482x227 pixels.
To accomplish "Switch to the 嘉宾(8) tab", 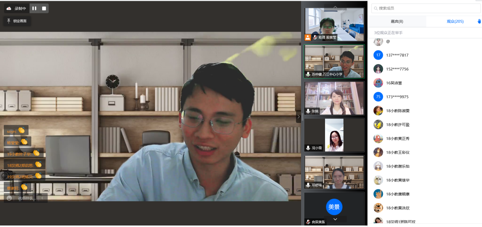I will 397,21.
